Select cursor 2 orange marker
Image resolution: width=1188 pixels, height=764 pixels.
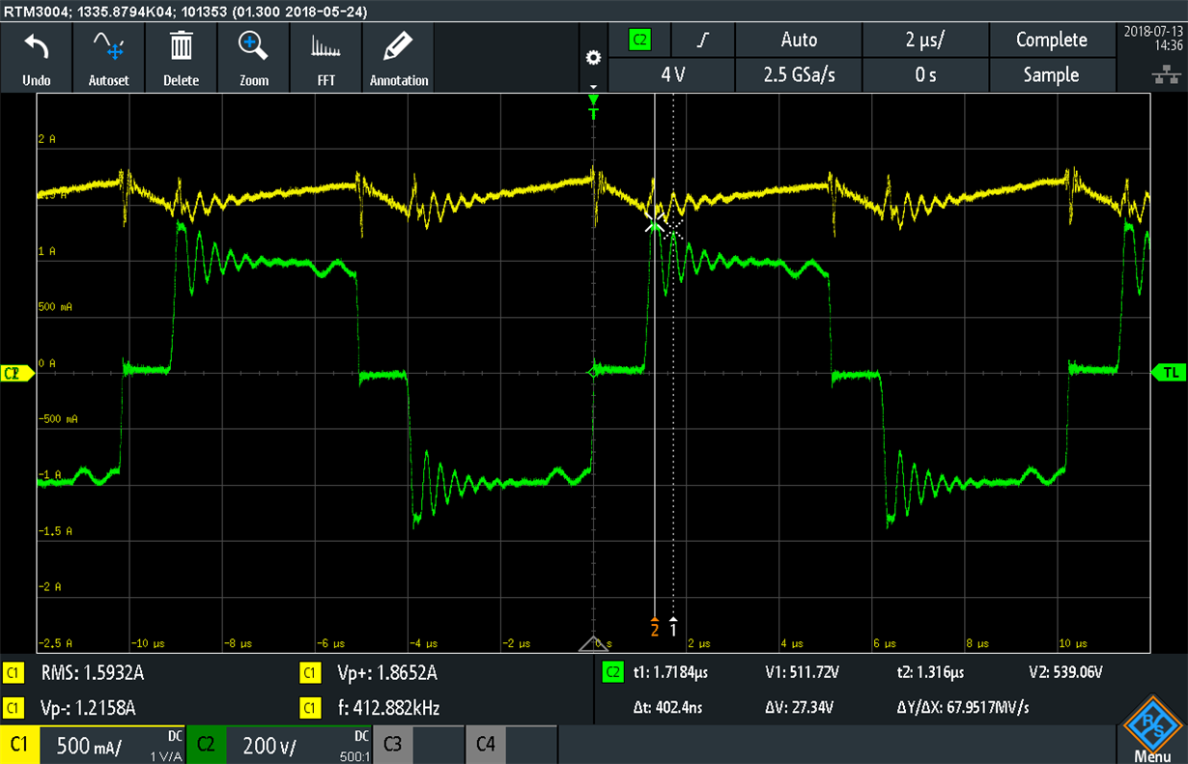pyautogui.click(x=655, y=626)
